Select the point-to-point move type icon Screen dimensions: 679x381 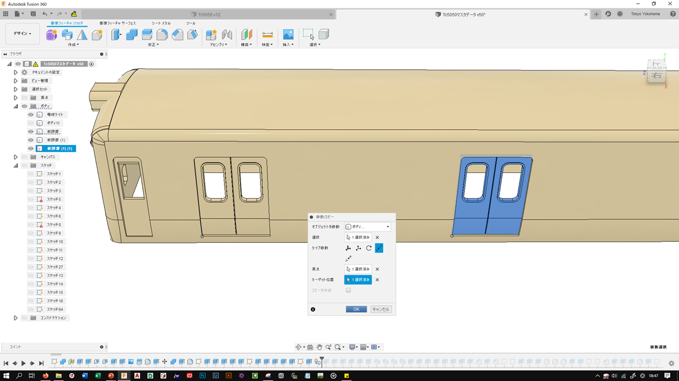(x=379, y=248)
